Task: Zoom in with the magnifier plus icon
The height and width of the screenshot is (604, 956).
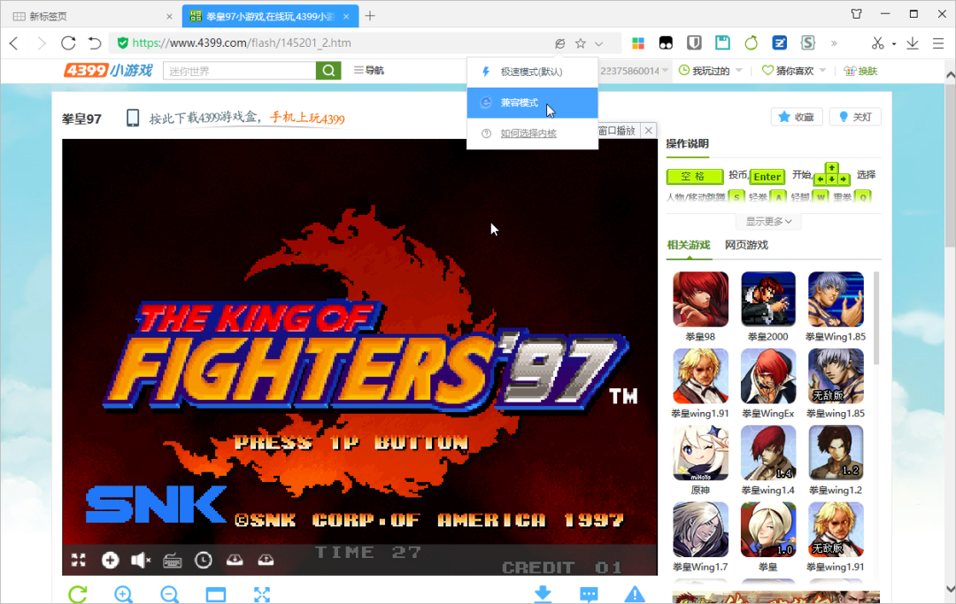Action: pyautogui.click(x=123, y=593)
